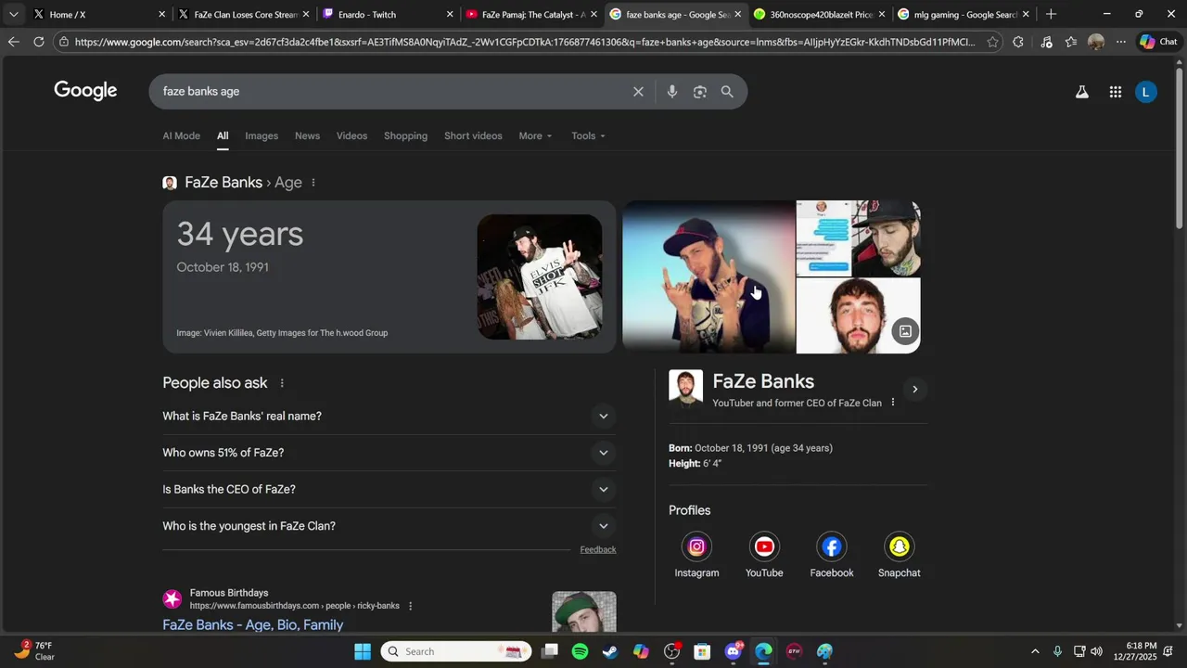Open the Windows Start menu

[363, 651]
